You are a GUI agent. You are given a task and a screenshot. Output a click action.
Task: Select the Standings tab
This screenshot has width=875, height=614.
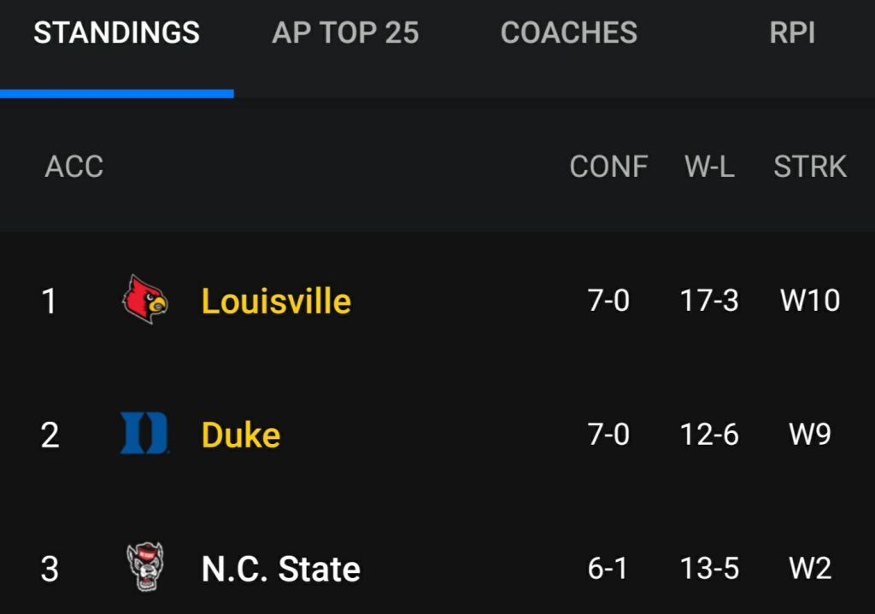pyautogui.click(x=116, y=33)
